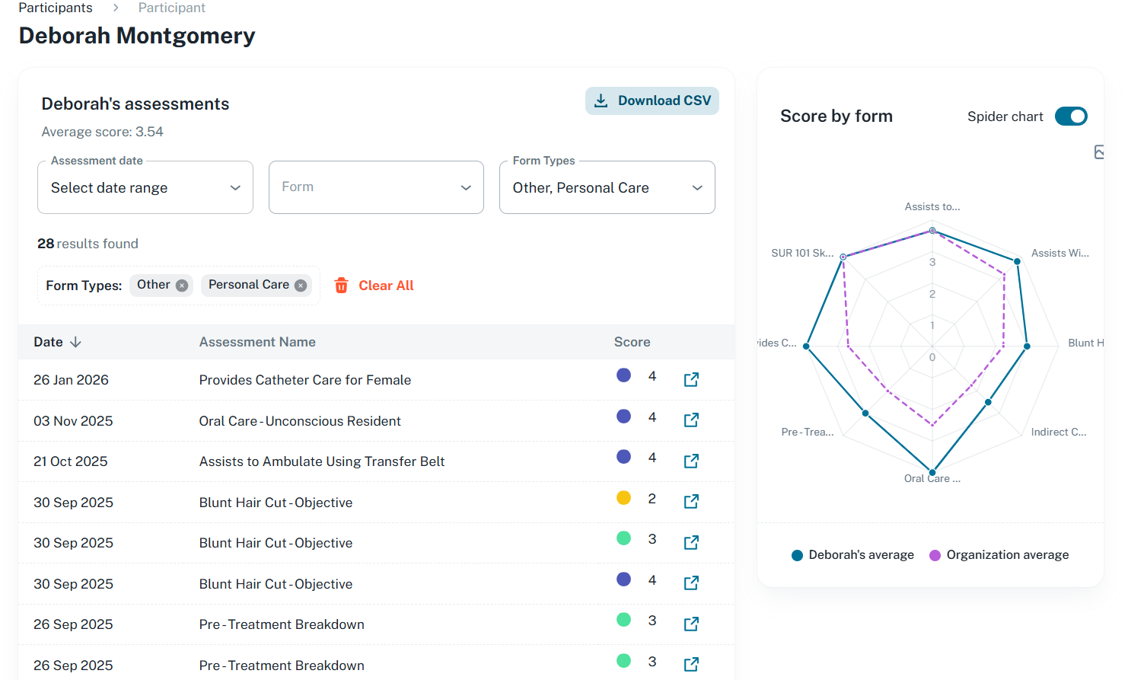
Task: Click the Participant breadcrumb item
Action: tap(171, 8)
